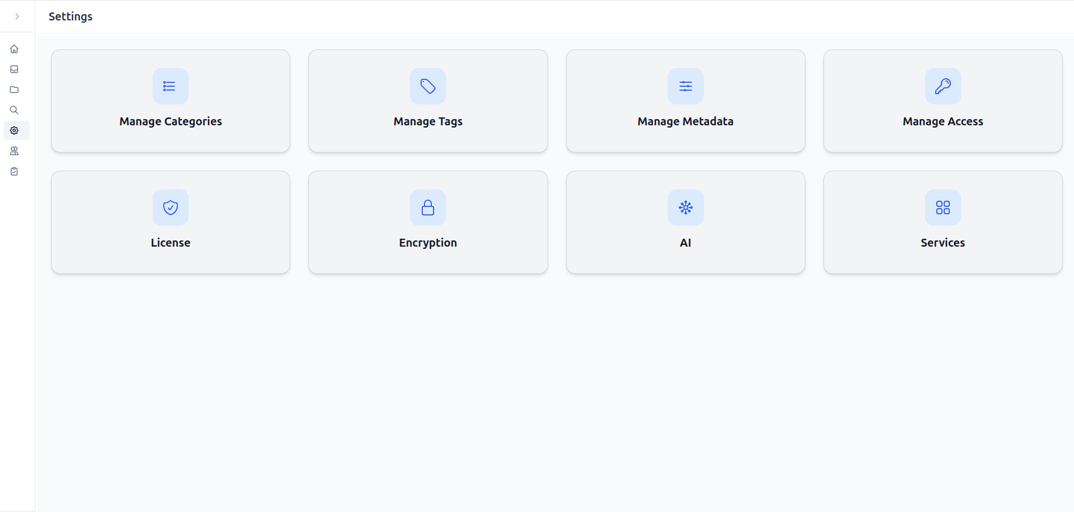This screenshot has width=1074, height=512.
Task: Open the Manage Categories label
Action: pos(171,121)
